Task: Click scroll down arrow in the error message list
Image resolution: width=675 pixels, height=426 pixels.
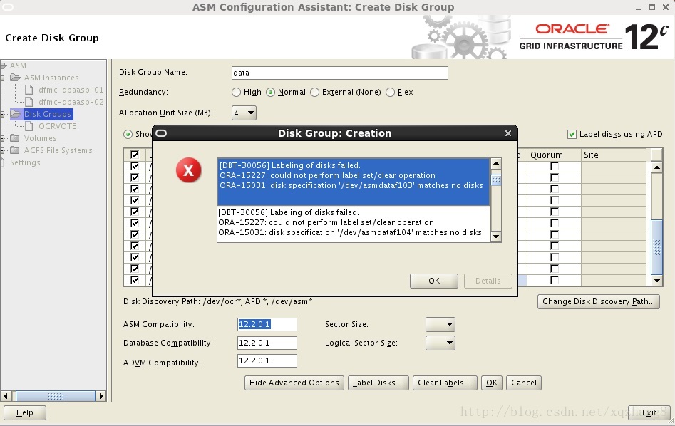Action: pyautogui.click(x=496, y=237)
